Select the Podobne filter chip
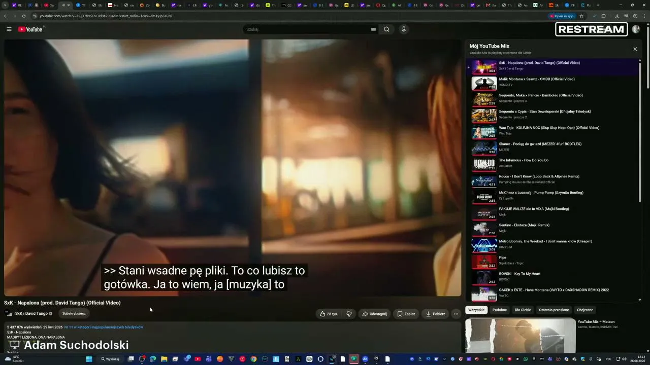This screenshot has width=650, height=365. click(500, 310)
